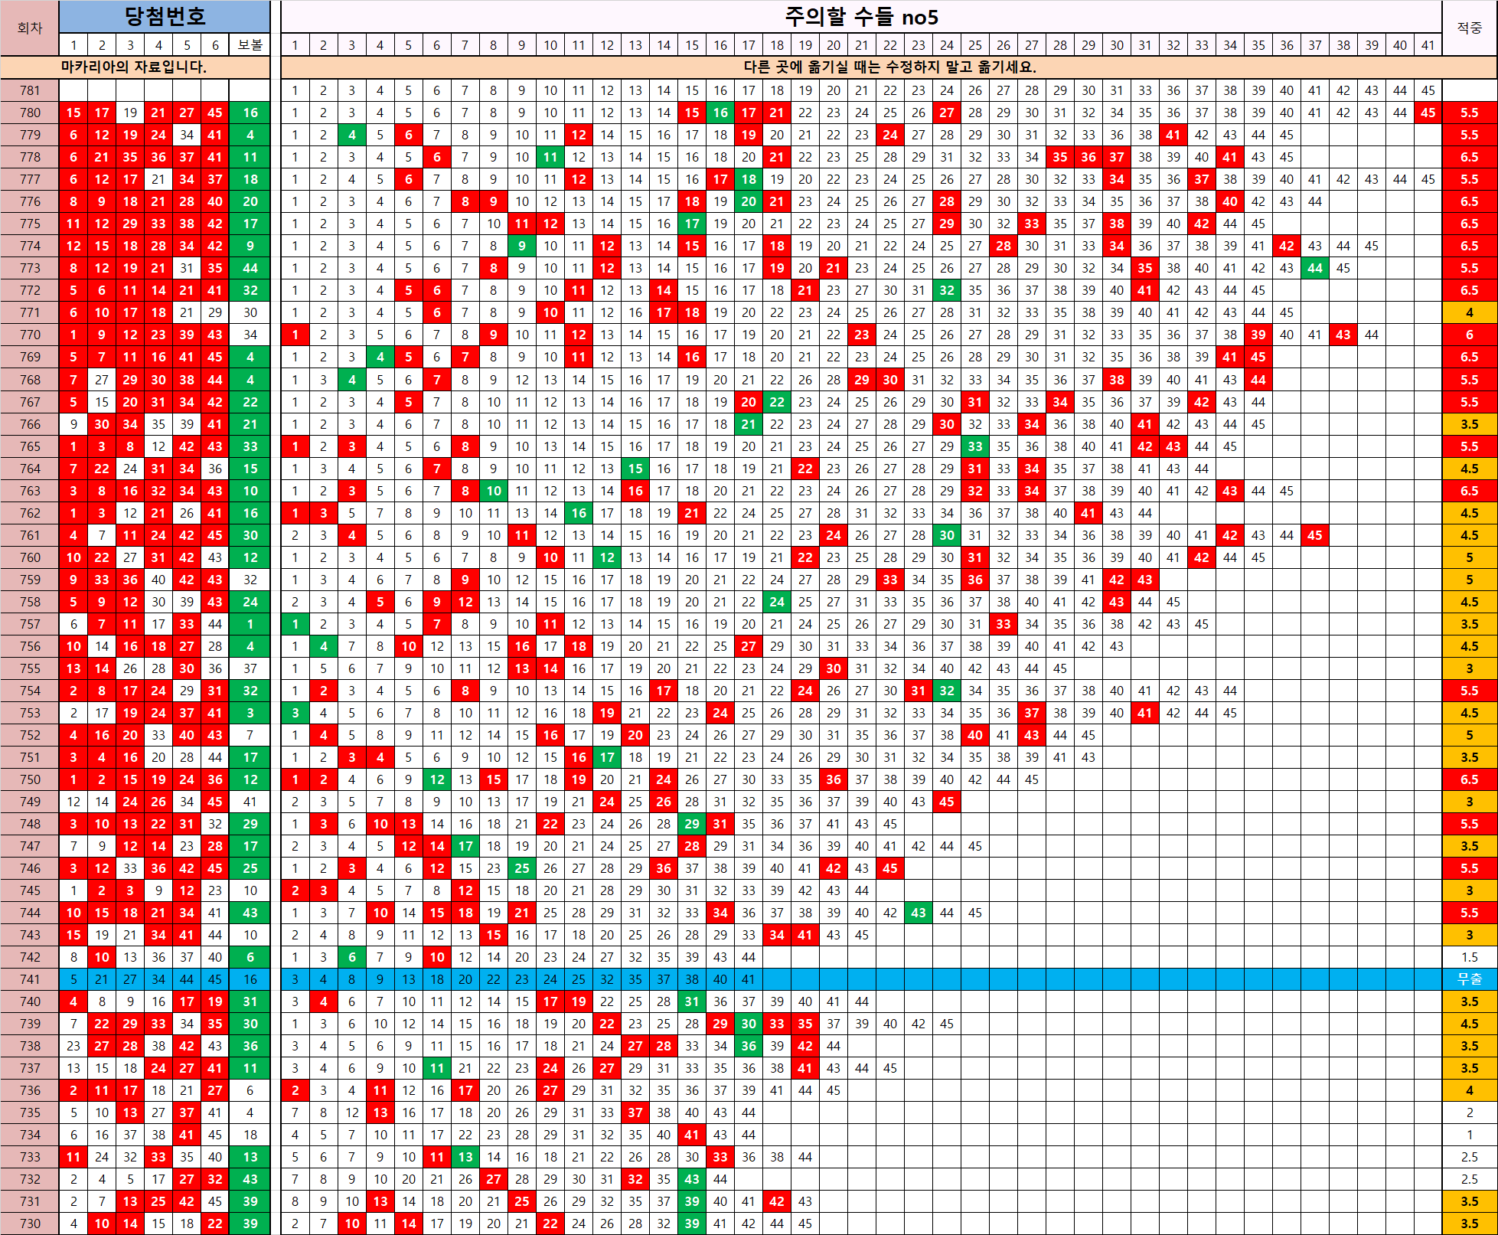Click the score 2 in row 735
The height and width of the screenshot is (1235, 1498).
tap(1469, 1112)
